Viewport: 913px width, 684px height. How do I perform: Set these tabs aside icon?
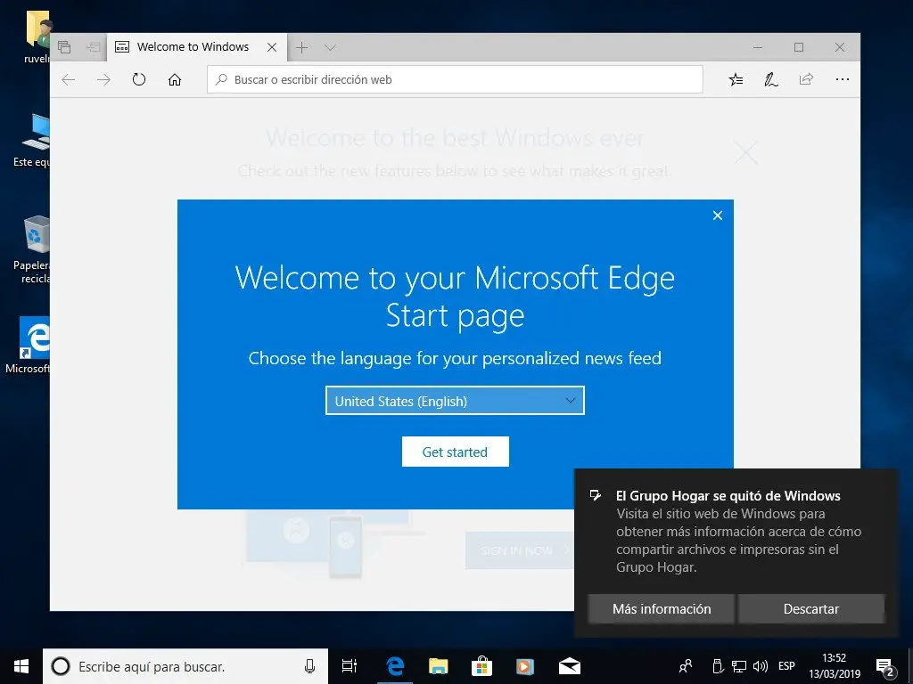(x=93, y=47)
